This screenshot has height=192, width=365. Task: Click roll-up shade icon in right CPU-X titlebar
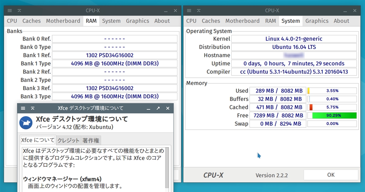coord(199,10)
